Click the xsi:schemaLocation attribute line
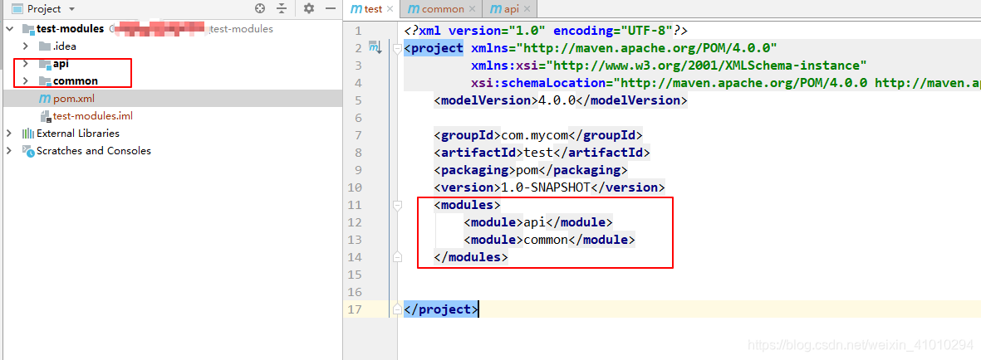 [x=726, y=82]
